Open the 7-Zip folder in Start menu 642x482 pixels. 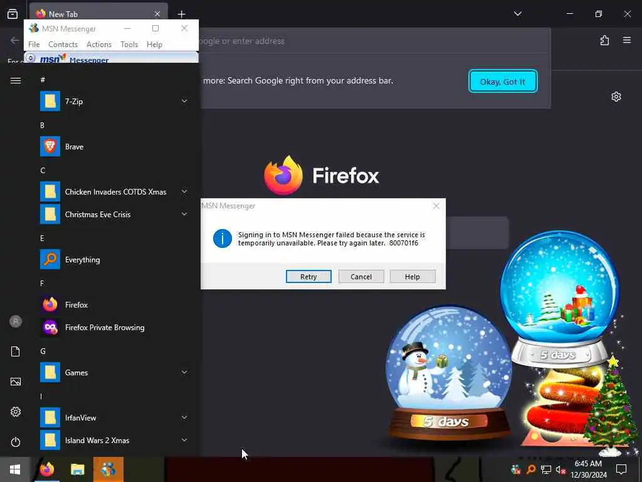(x=114, y=101)
